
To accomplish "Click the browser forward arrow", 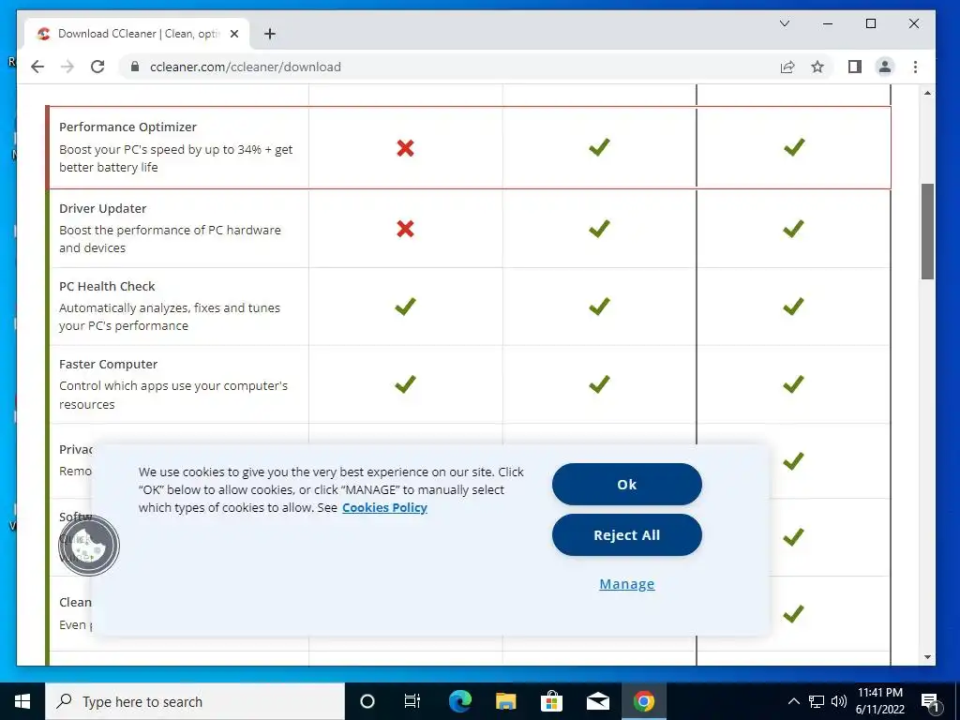I will pyautogui.click(x=67, y=67).
